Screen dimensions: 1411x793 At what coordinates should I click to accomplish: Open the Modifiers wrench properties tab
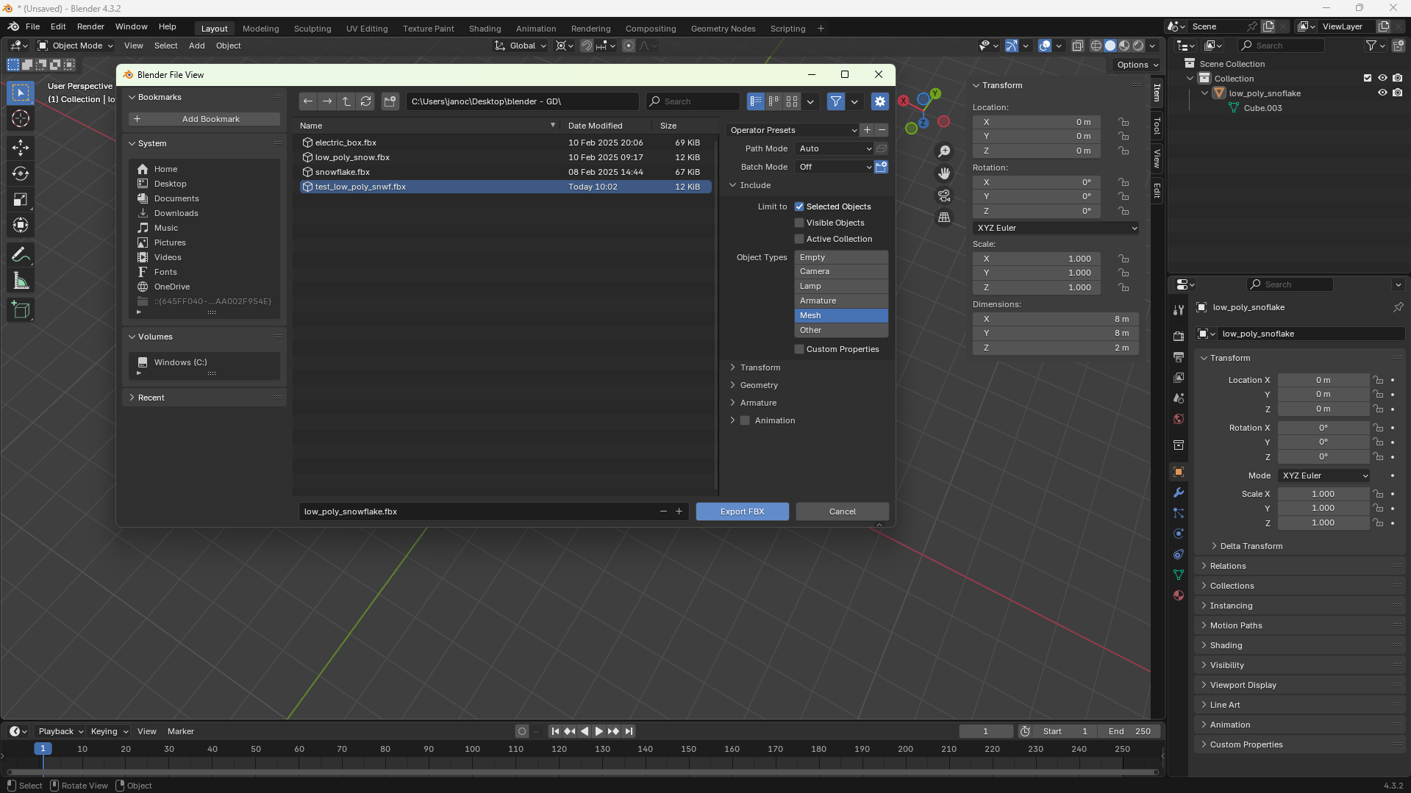pos(1179,492)
